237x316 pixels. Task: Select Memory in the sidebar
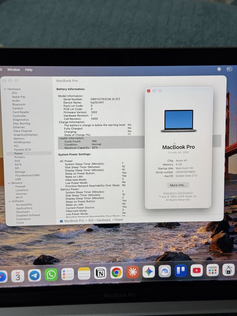(19, 139)
